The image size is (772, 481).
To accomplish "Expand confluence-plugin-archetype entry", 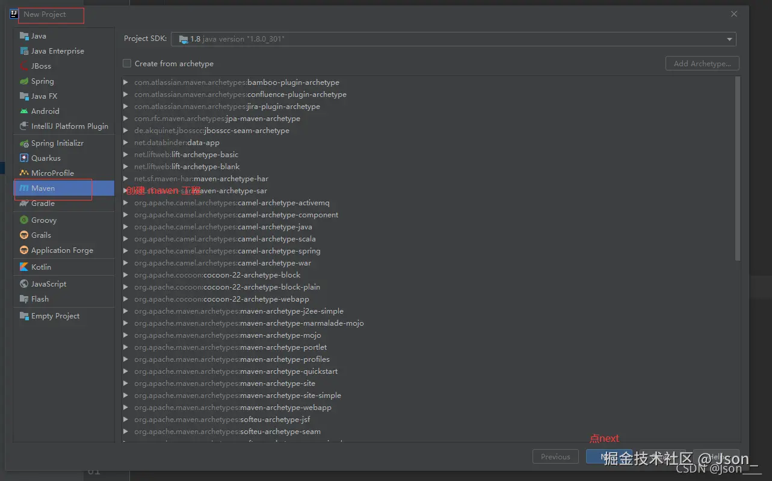I will click(x=126, y=95).
